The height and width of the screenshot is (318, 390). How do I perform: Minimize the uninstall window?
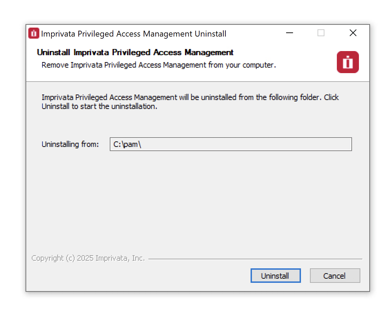290,33
